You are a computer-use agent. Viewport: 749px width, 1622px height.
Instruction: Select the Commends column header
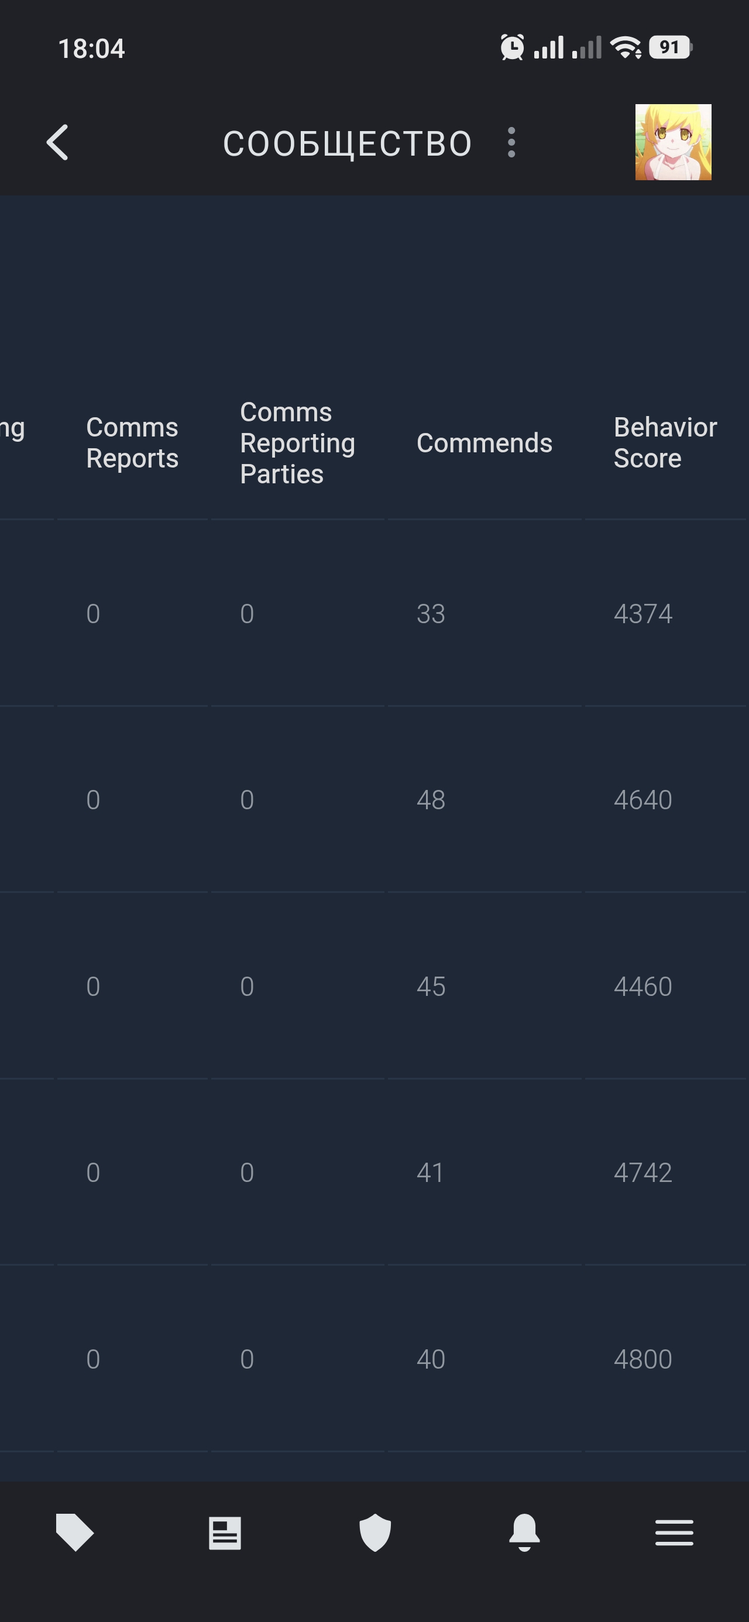(485, 442)
